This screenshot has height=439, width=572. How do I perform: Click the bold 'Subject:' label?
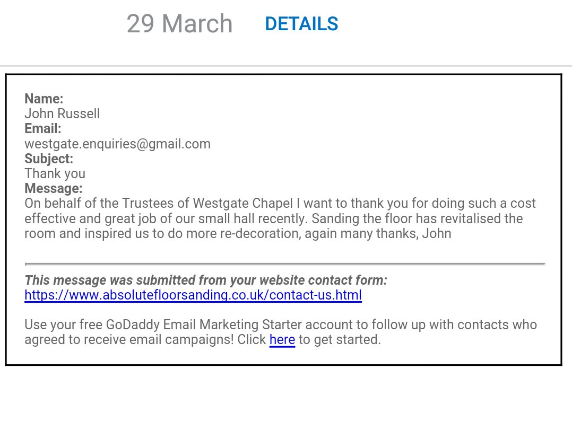49,159
